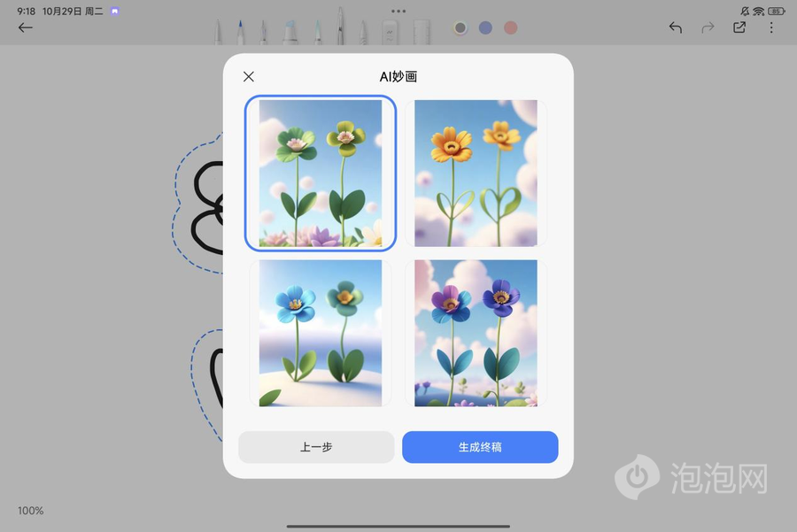Pick the red color swatch
This screenshot has width=797, height=532.
tap(510, 27)
